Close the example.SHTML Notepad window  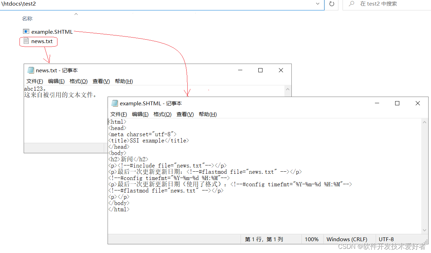click(418, 103)
